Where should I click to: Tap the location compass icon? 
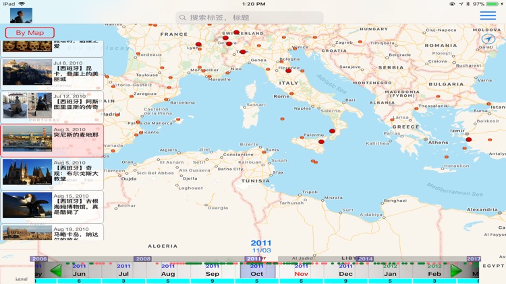[488, 40]
